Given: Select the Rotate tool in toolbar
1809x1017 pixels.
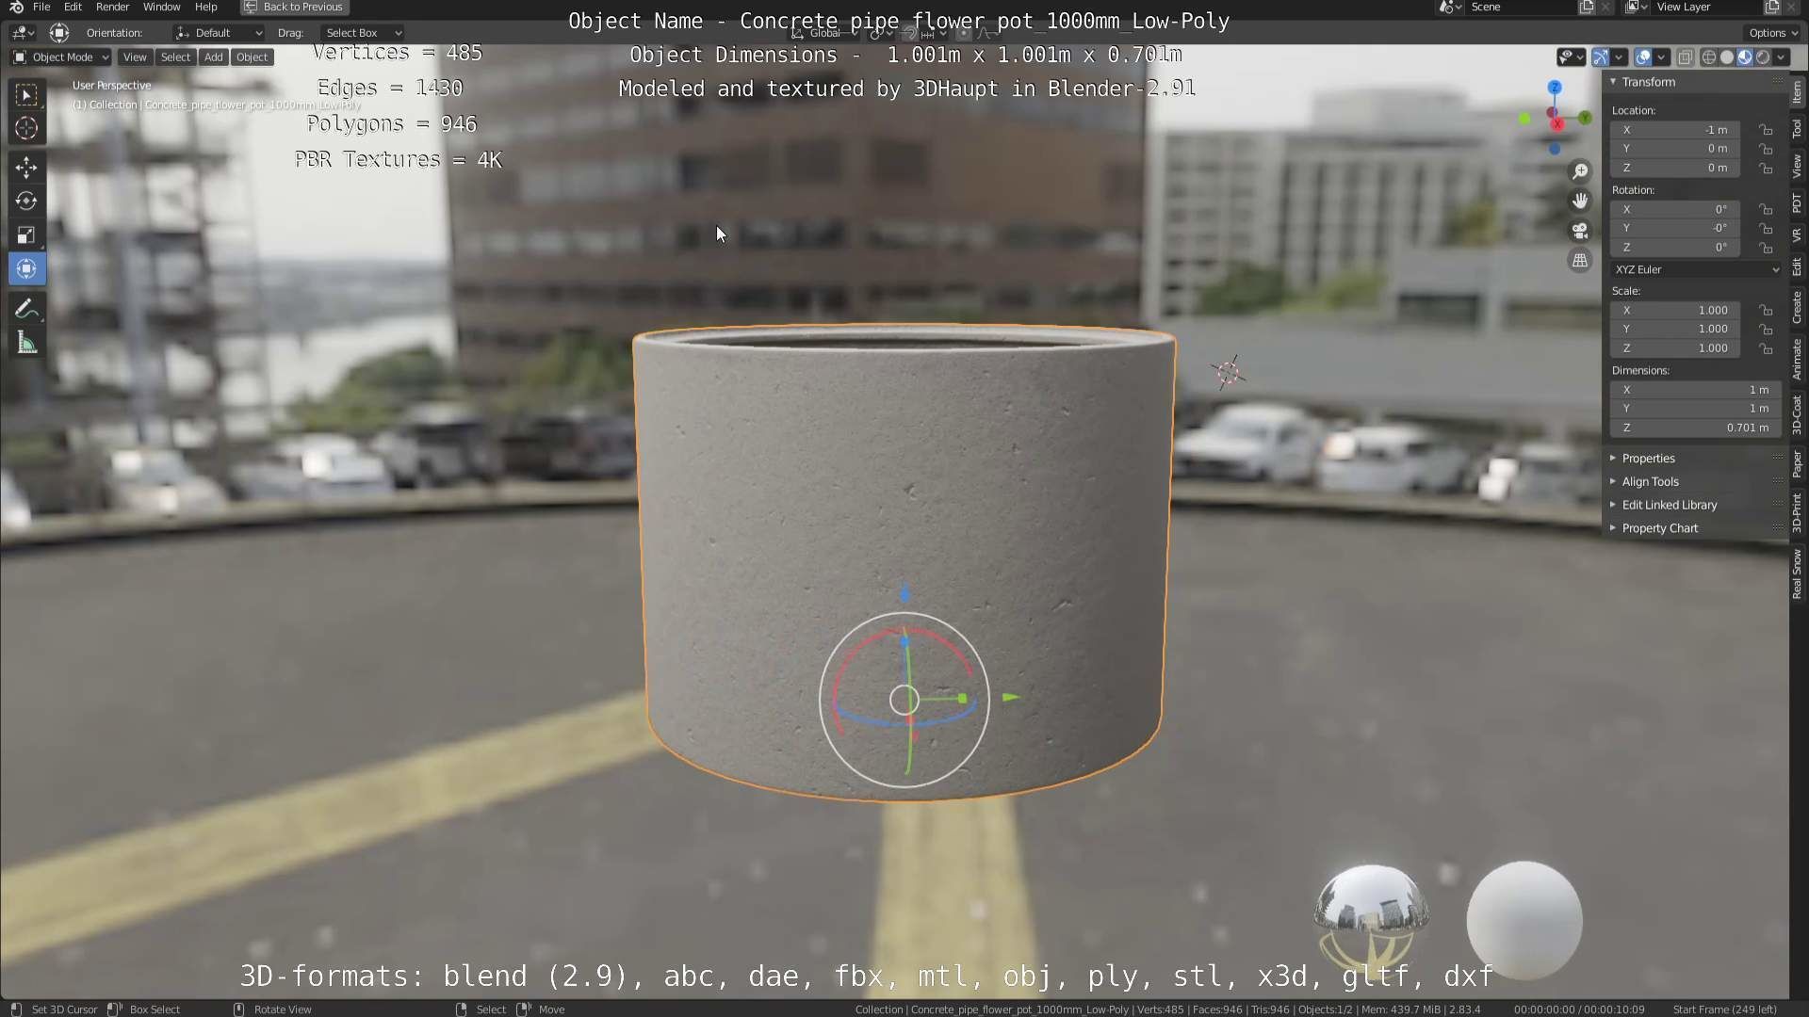Looking at the screenshot, I should click(26, 201).
